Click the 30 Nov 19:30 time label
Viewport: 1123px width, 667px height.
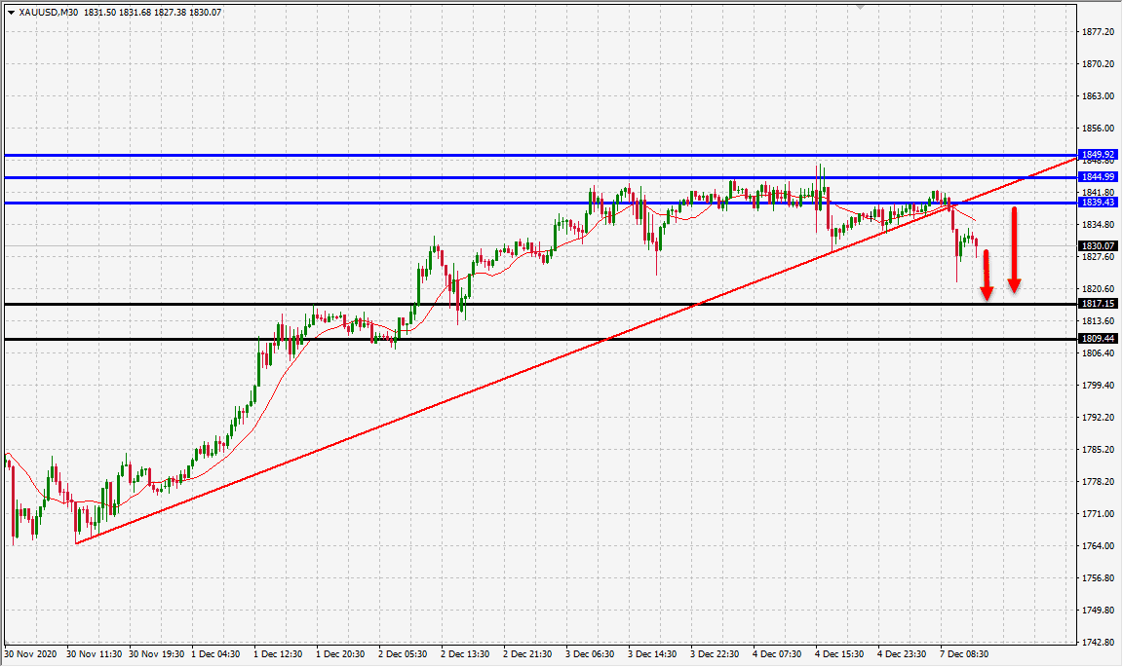pyautogui.click(x=157, y=654)
